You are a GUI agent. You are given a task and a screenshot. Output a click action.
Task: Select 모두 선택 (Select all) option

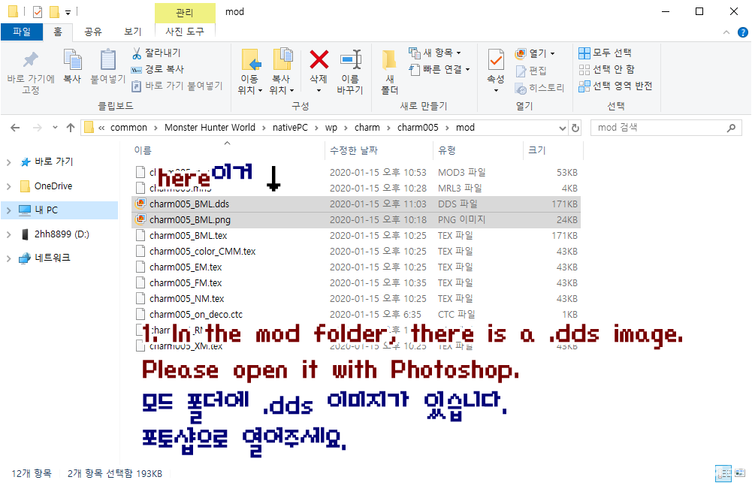[605, 53]
